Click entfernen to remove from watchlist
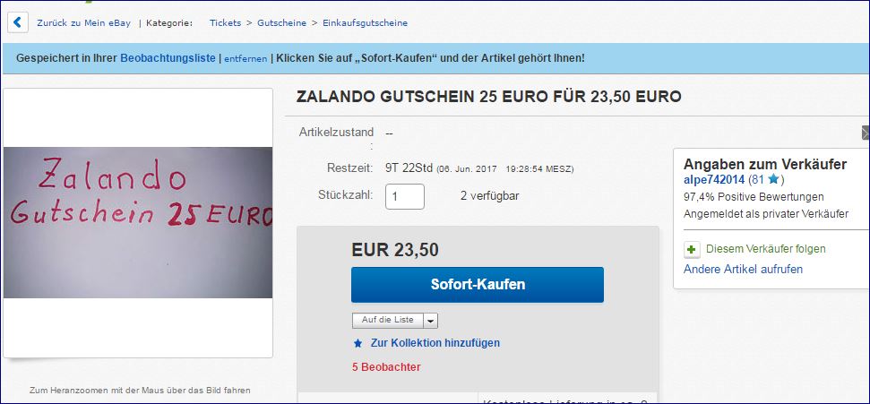 pyautogui.click(x=245, y=58)
